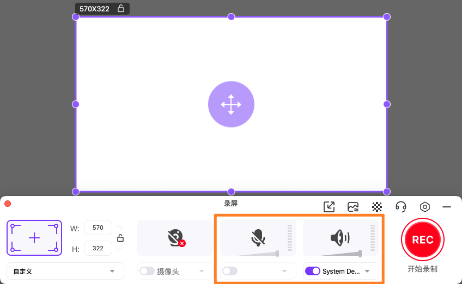The height and width of the screenshot is (284, 462).
Task: Open the export window icon in toolbar
Action: (x=329, y=207)
